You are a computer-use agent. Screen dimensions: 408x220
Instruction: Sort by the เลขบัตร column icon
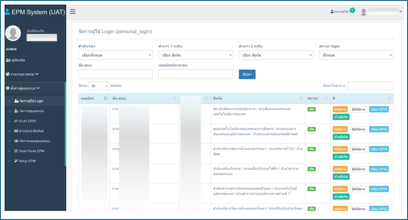click(x=105, y=98)
